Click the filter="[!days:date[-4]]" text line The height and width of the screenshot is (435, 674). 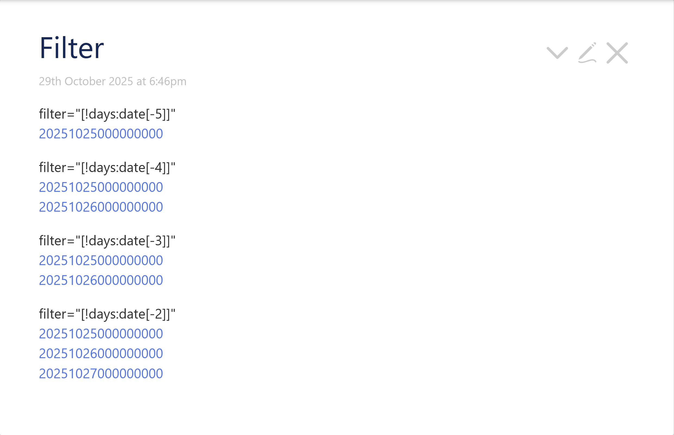click(107, 167)
